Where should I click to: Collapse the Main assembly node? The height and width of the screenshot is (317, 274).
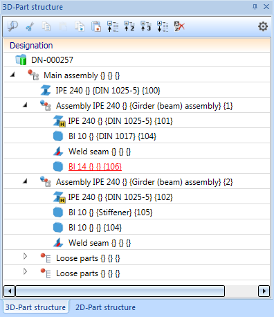point(13,74)
